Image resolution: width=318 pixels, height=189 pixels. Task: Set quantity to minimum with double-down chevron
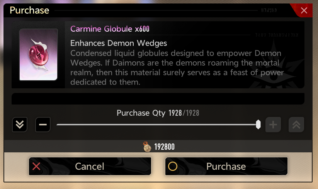[x=20, y=125]
